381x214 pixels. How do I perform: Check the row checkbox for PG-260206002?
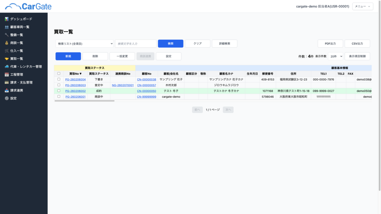pos(59,91)
